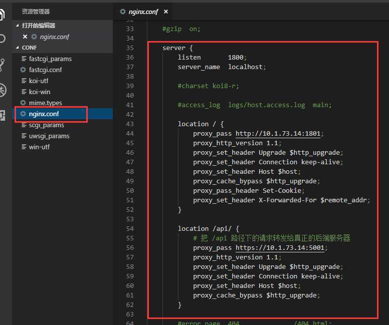Click the gear icon in nginx.conf tab
This screenshot has height=325, width=389.
click(x=122, y=12)
